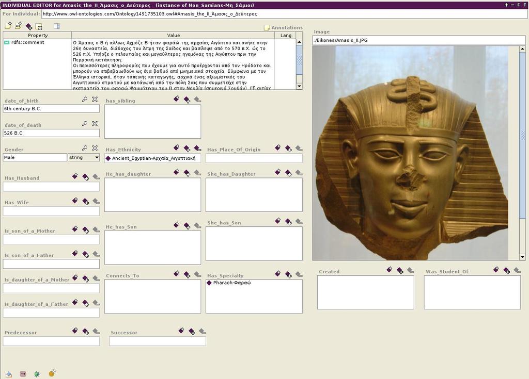Create new instance for Has_Specialty
This screenshot has width=529, height=379.
coord(278,274)
